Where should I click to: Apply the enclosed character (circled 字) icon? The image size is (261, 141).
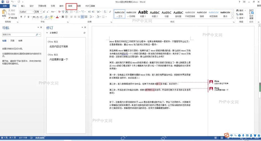(x=66, y=17)
